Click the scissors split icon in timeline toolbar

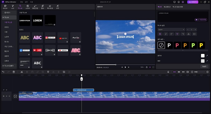(x=22, y=72)
